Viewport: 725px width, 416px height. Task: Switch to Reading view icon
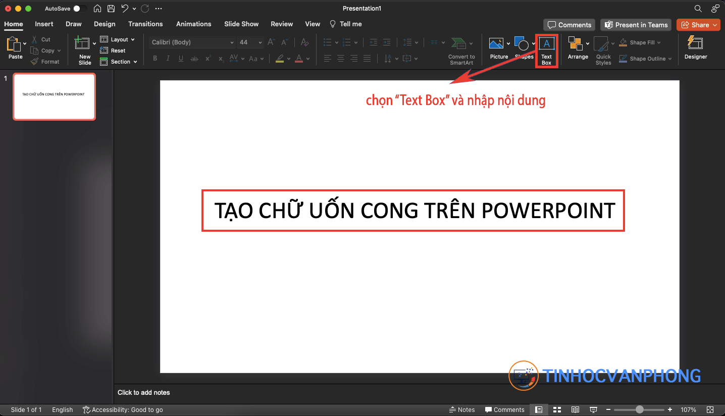coord(575,409)
